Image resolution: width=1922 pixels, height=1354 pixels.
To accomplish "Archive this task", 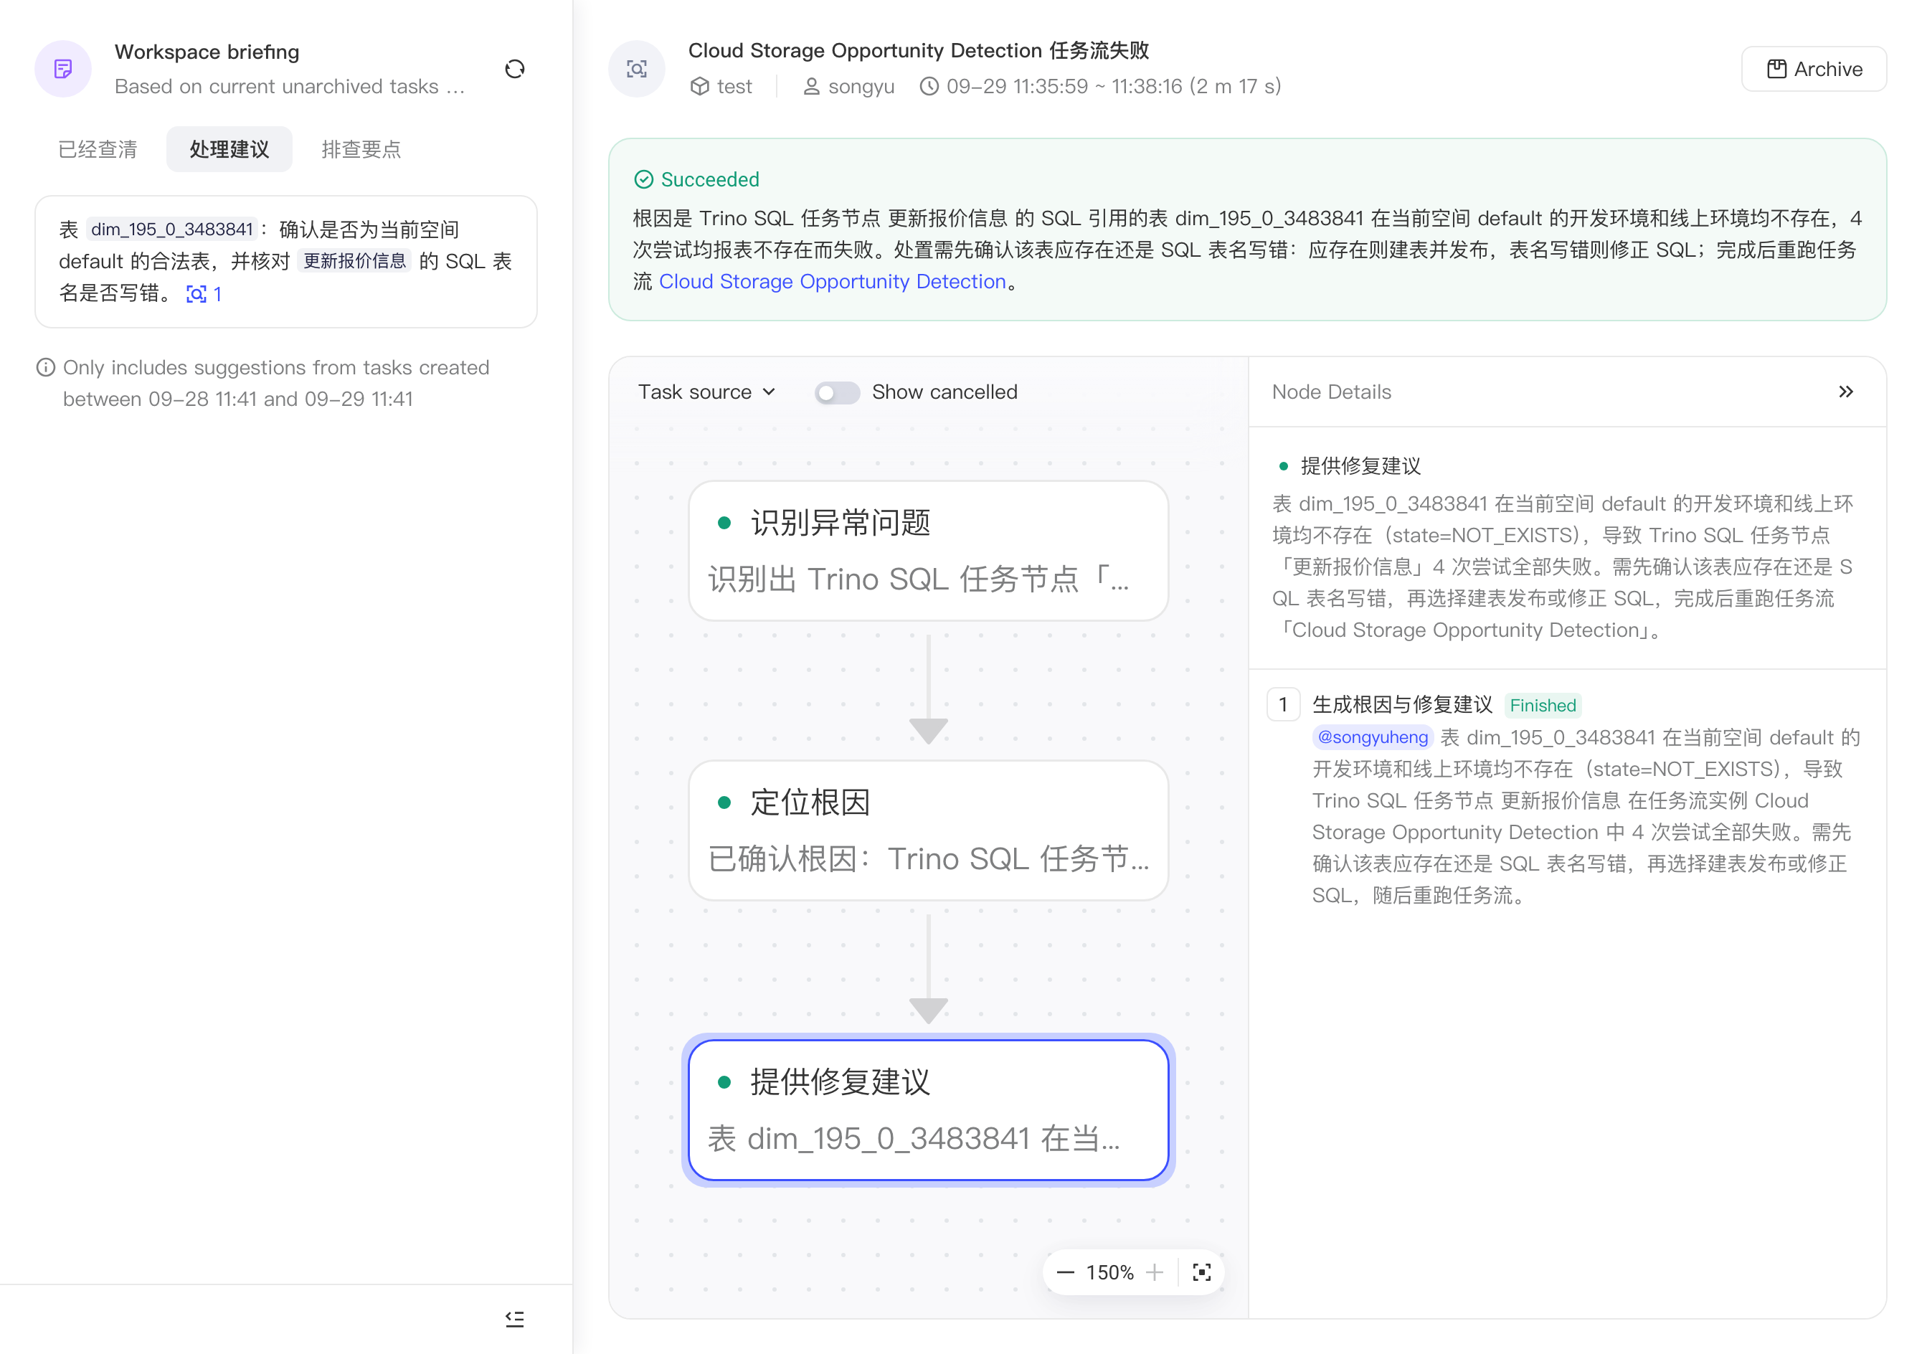I will (1813, 69).
